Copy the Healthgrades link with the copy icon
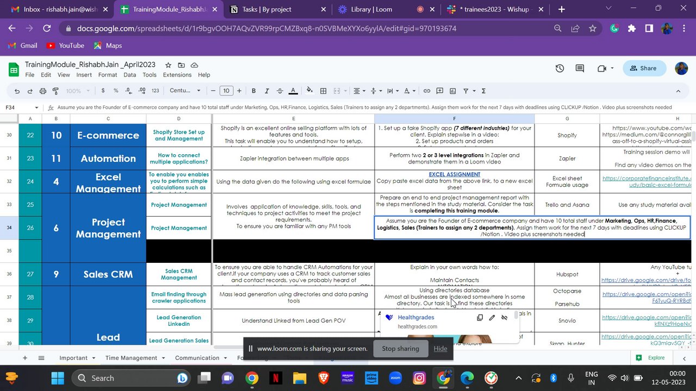Image resolution: width=696 pixels, height=391 pixels. (x=480, y=318)
